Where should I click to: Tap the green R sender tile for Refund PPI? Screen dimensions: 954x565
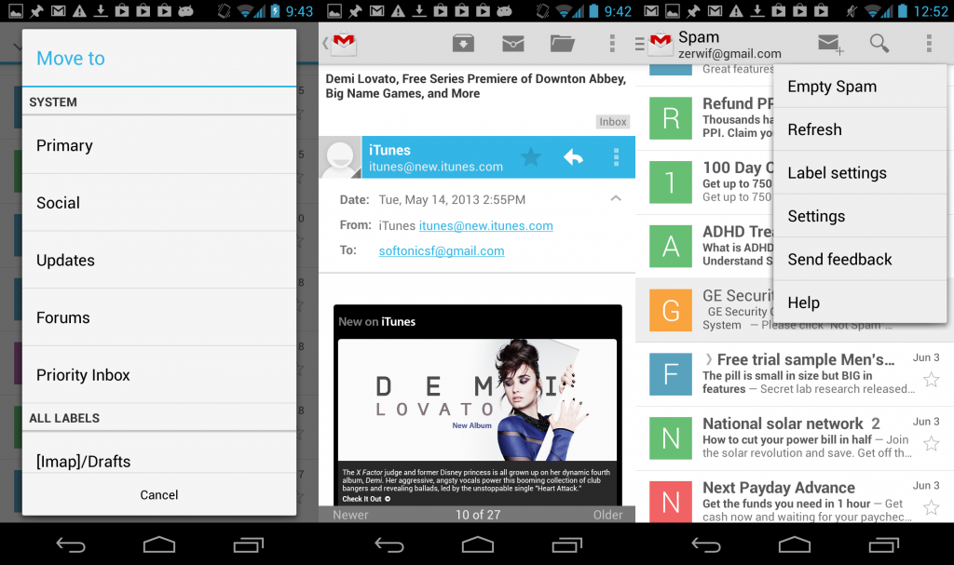click(671, 118)
